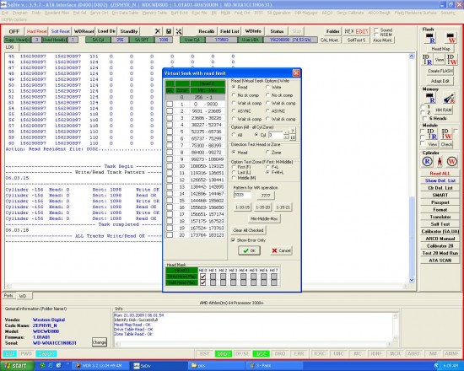
Task: Click the Memory Read icon
Action: coord(430,98)
